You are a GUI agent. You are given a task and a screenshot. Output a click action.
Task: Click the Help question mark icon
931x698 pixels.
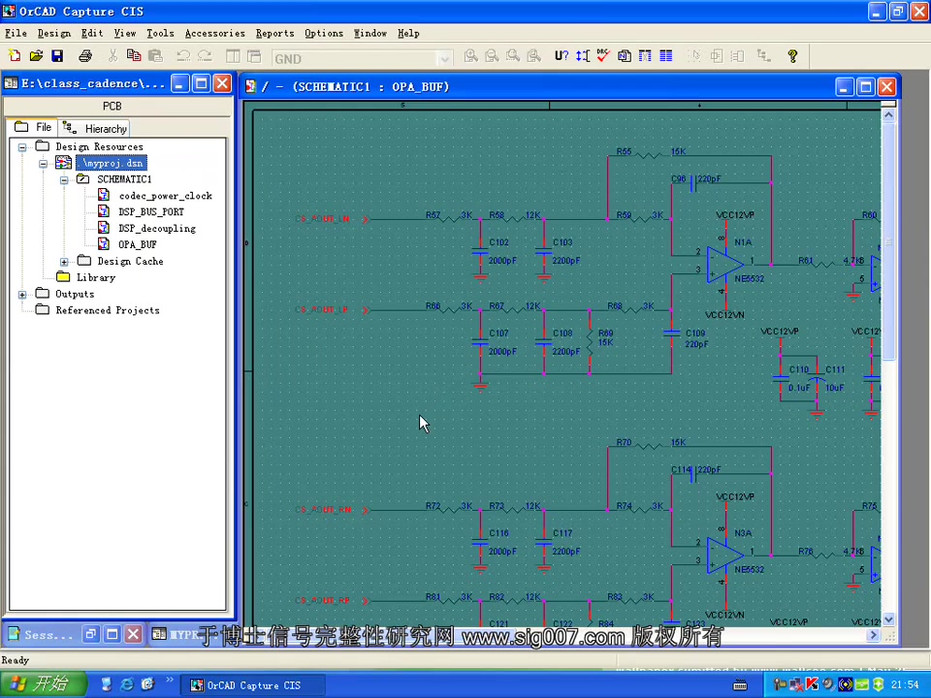(792, 56)
